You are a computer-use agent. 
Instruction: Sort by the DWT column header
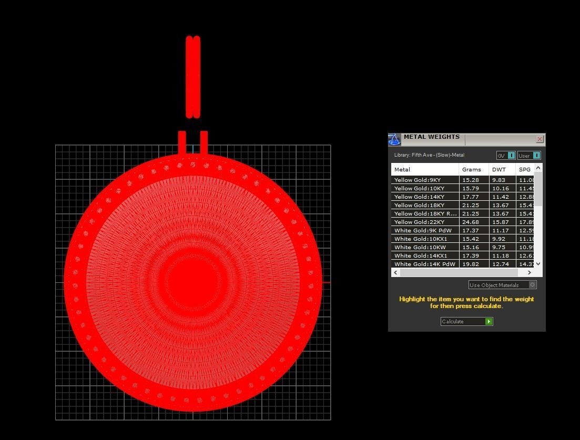[x=502, y=169]
